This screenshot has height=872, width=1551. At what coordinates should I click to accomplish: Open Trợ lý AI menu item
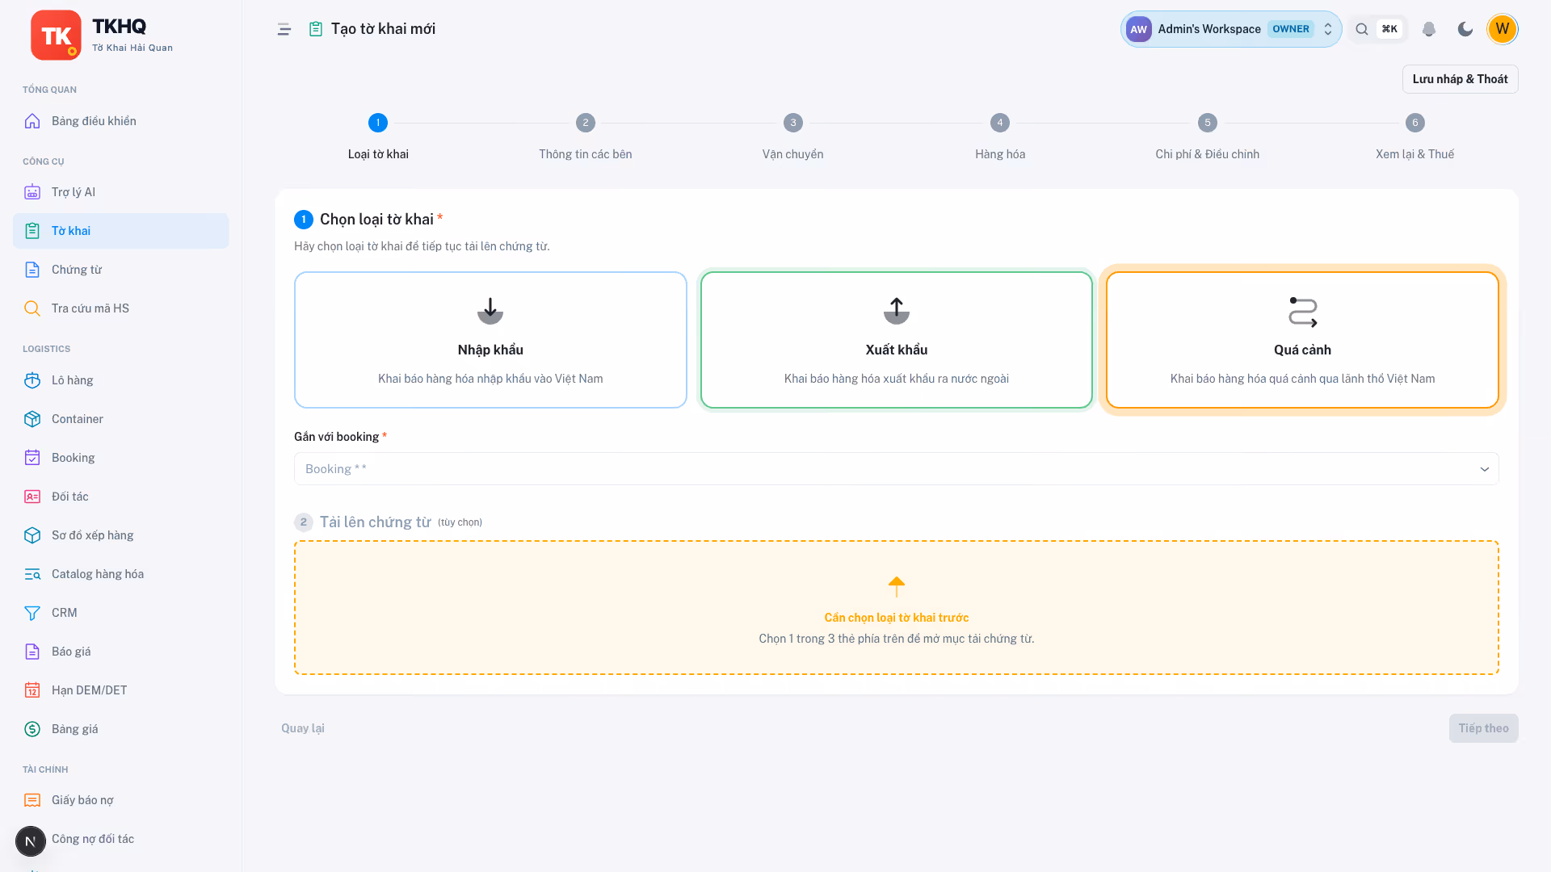(x=121, y=192)
